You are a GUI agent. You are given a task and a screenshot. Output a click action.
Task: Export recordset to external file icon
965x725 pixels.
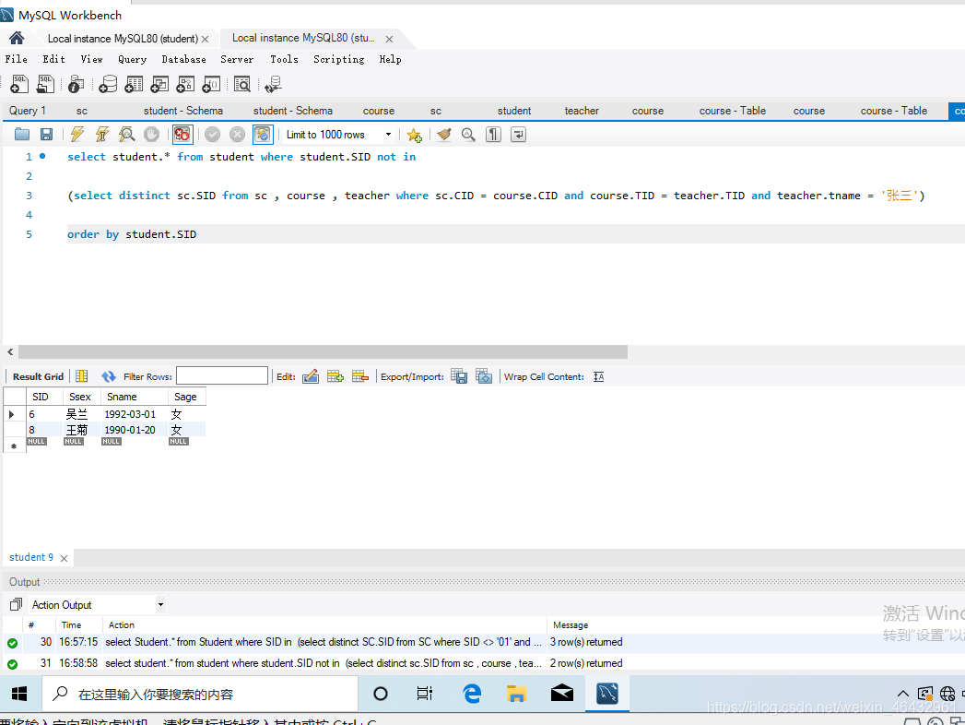click(x=459, y=376)
